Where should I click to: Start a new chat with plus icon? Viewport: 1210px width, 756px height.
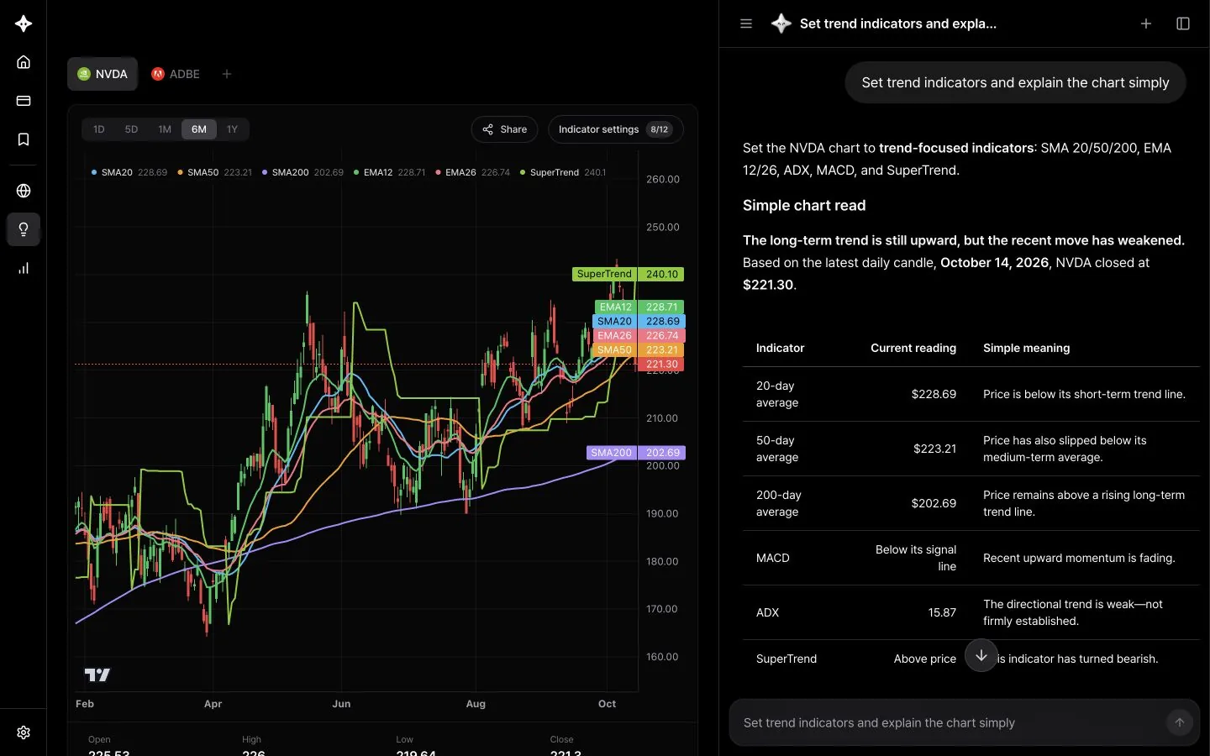point(1146,24)
